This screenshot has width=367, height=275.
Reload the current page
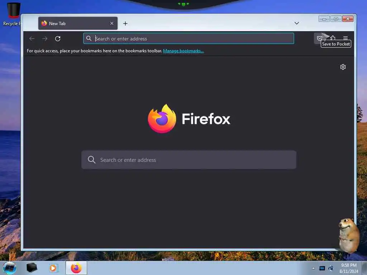[58, 39]
